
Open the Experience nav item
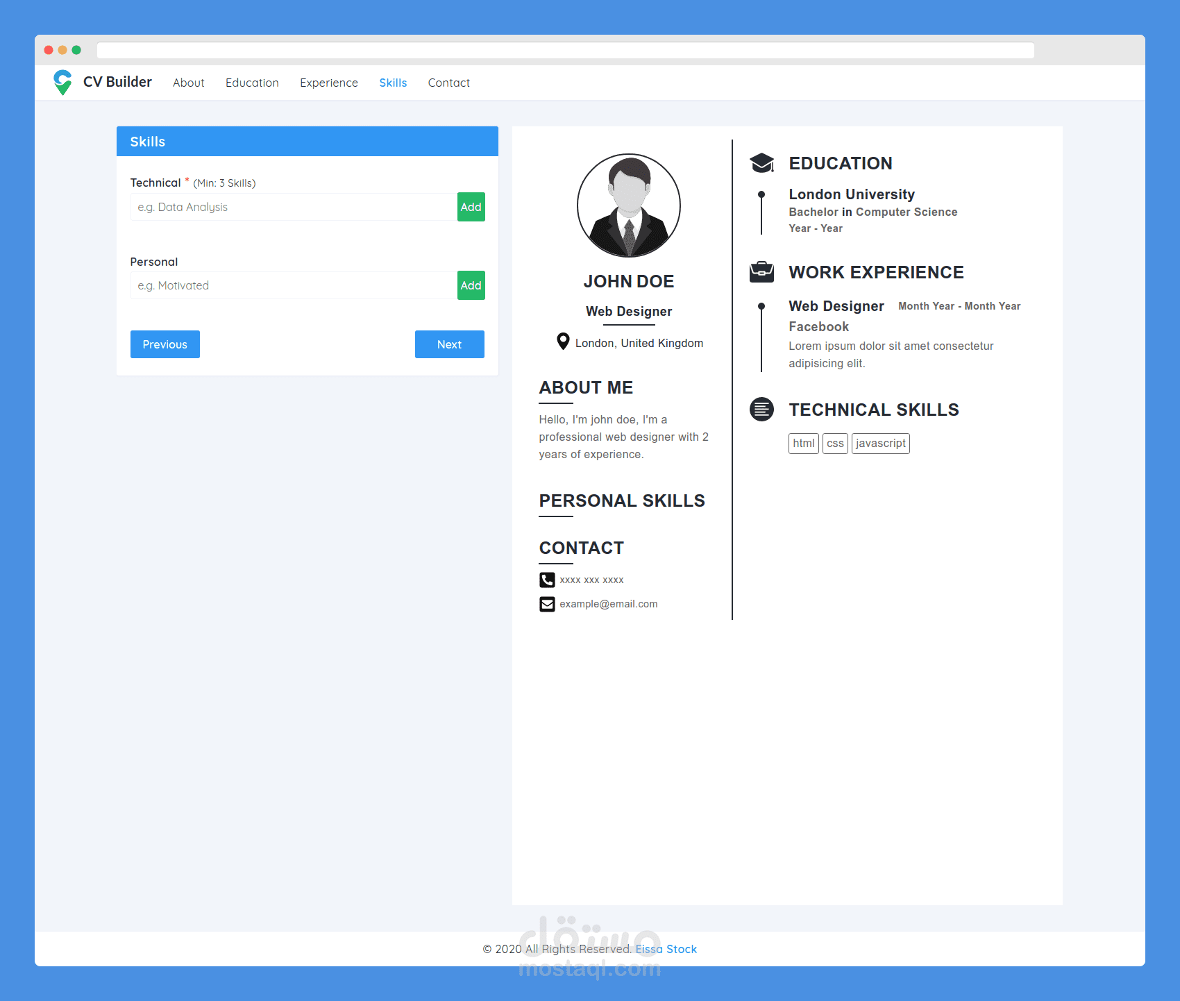[x=329, y=83]
